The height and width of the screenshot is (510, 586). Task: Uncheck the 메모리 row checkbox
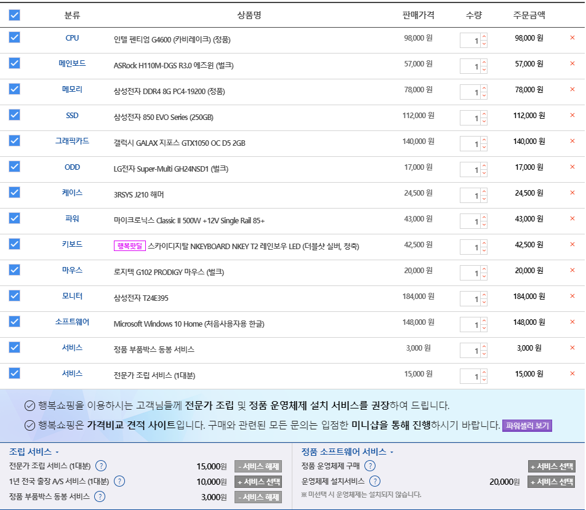14,89
